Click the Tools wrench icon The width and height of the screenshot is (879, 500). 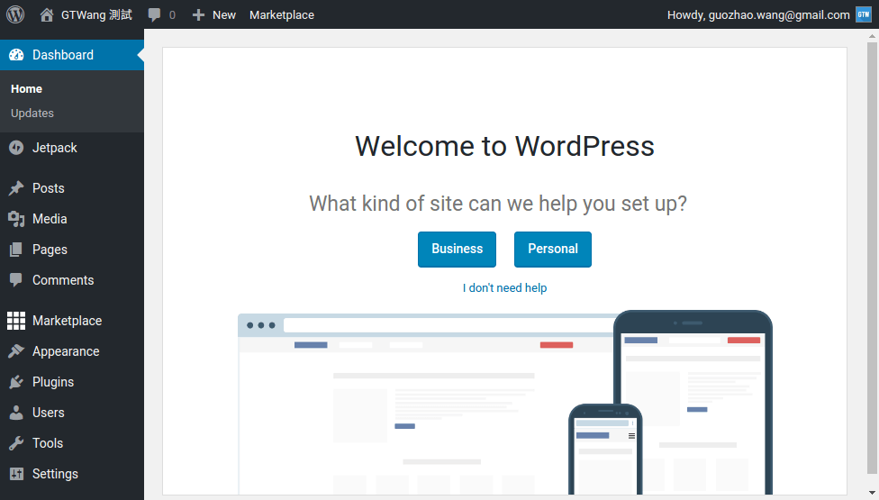[16, 443]
